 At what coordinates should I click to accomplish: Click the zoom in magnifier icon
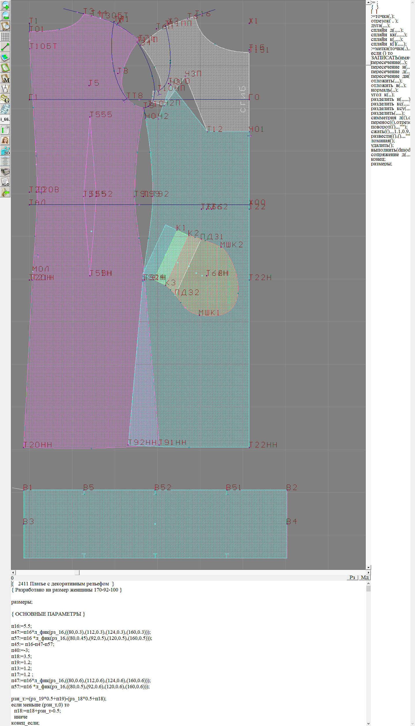pyautogui.click(x=5, y=5)
